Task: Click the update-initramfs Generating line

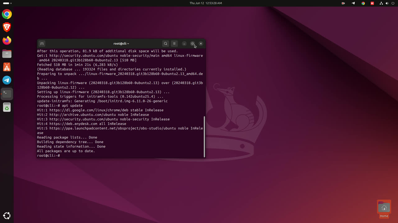Action: (102, 101)
